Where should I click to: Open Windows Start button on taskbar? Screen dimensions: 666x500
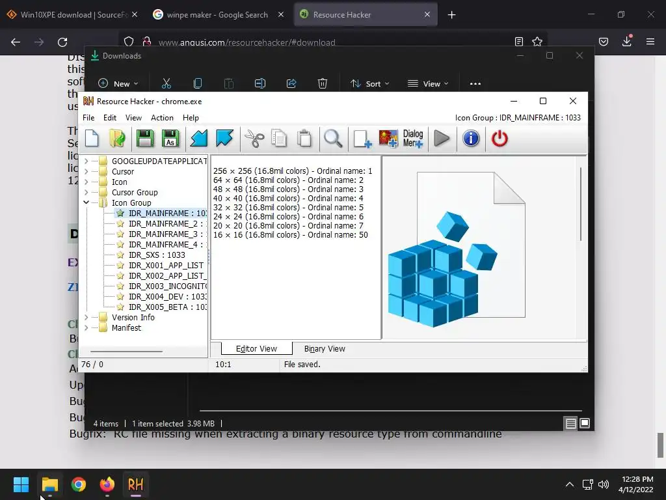(x=21, y=484)
